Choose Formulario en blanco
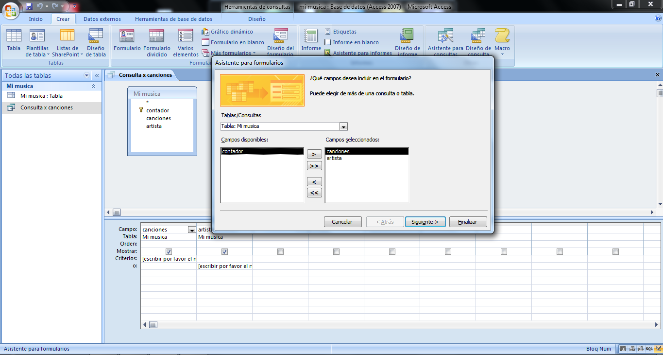Screen dimensions: 663x355 click(x=233, y=42)
